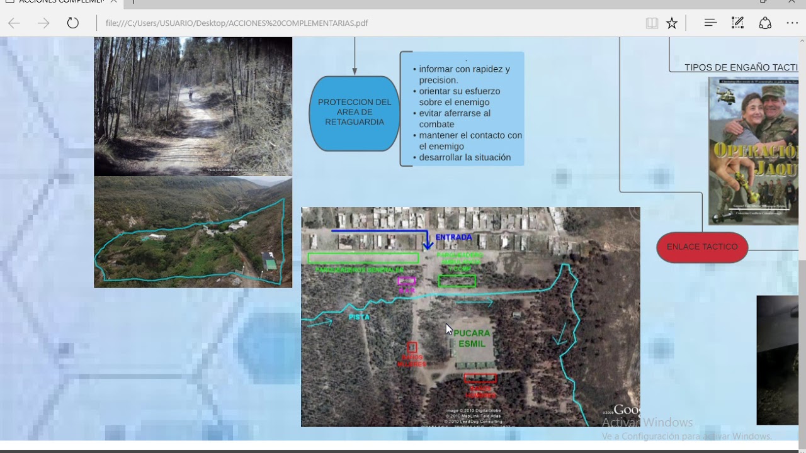Viewport: 806px width, 453px height.
Task: Select the red ENLACE TACTICO shape
Action: pos(702,247)
